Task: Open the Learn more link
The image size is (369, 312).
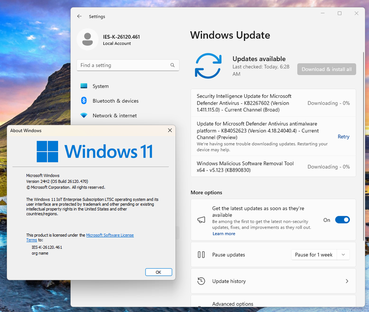Action: pyautogui.click(x=224, y=234)
